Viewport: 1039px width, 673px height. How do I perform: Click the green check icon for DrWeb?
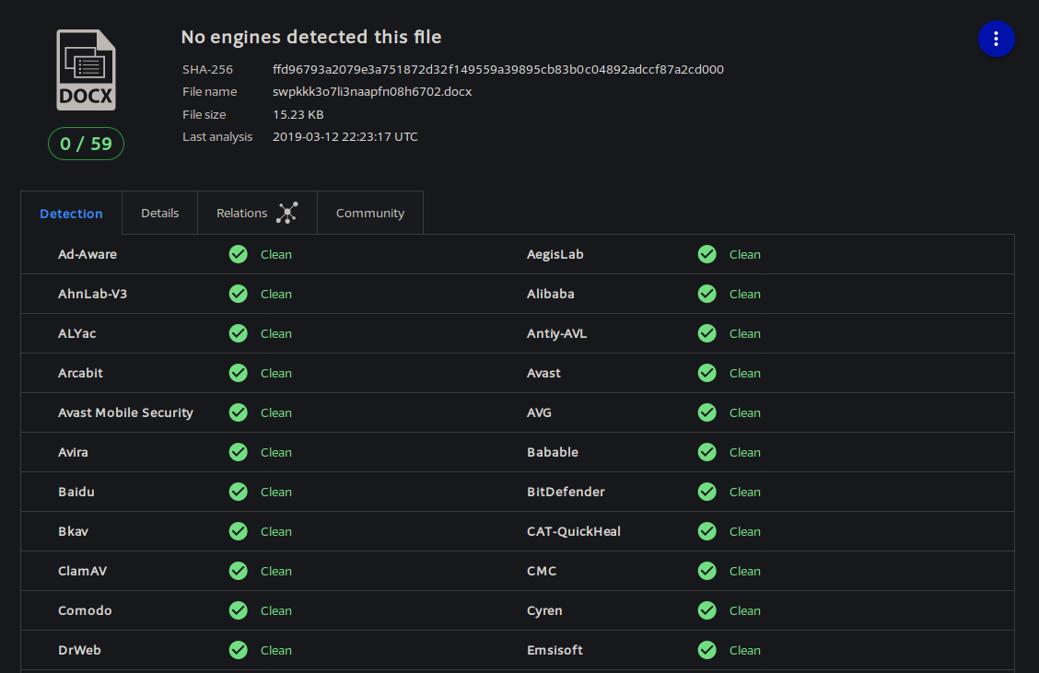[239, 651]
